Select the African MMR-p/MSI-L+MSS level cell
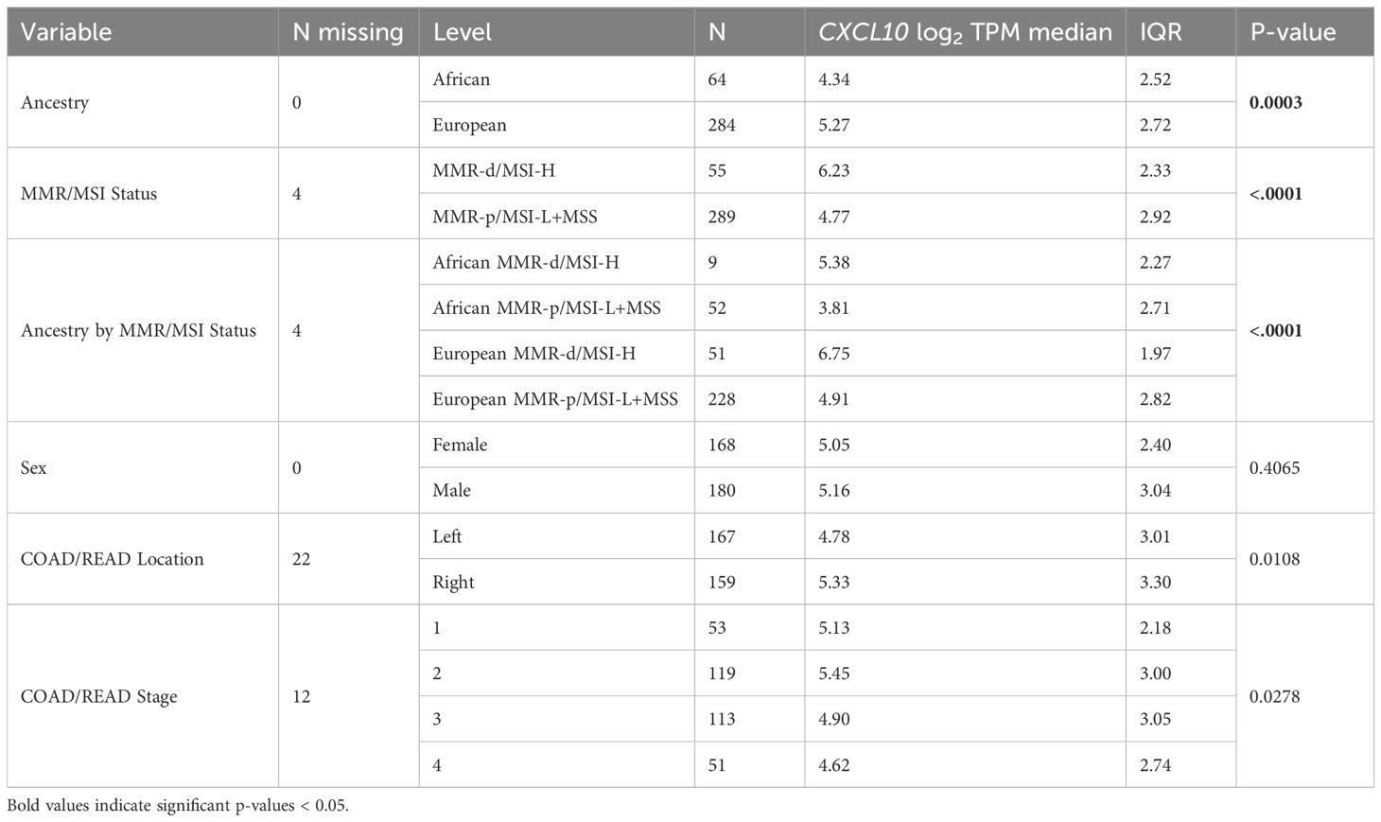This screenshot has height=822, width=1381. point(547,308)
